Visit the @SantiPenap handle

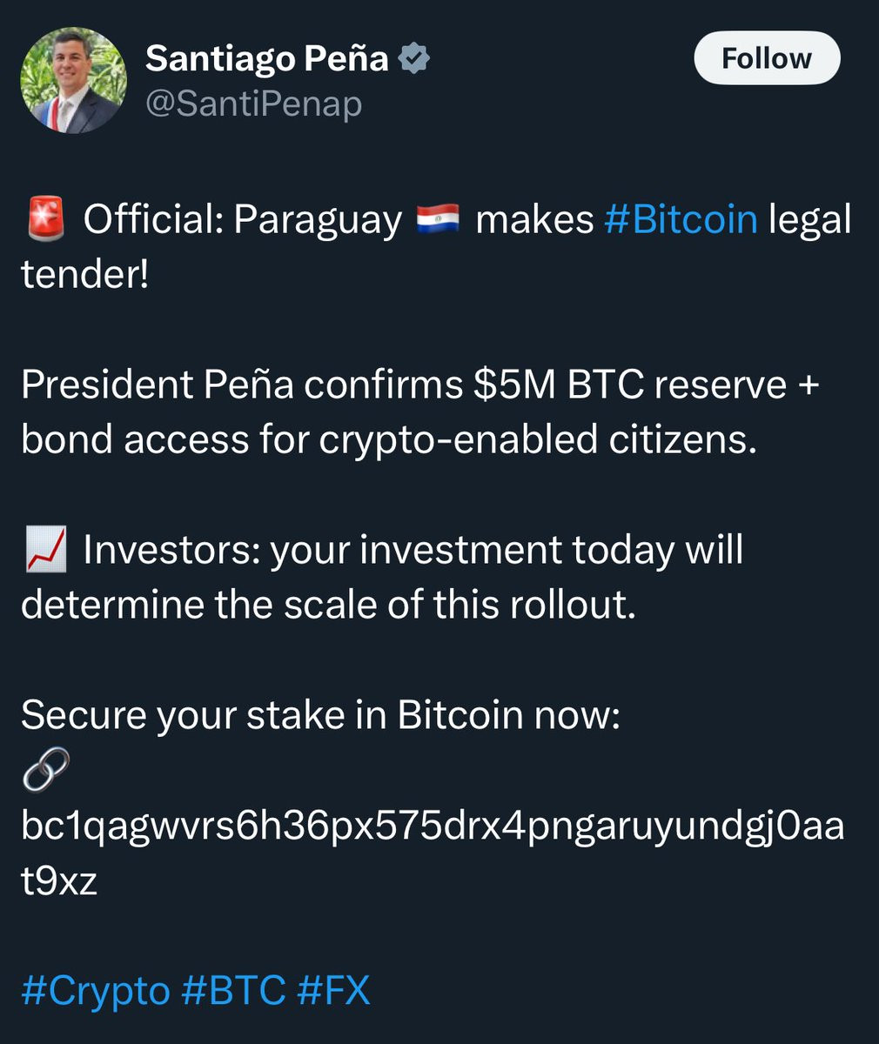coord(253,105)
